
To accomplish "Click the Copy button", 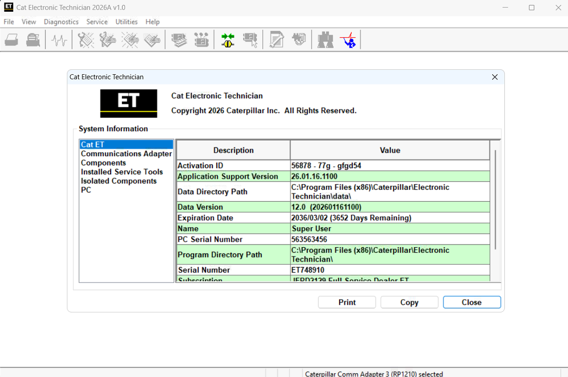I will (409, 302).
